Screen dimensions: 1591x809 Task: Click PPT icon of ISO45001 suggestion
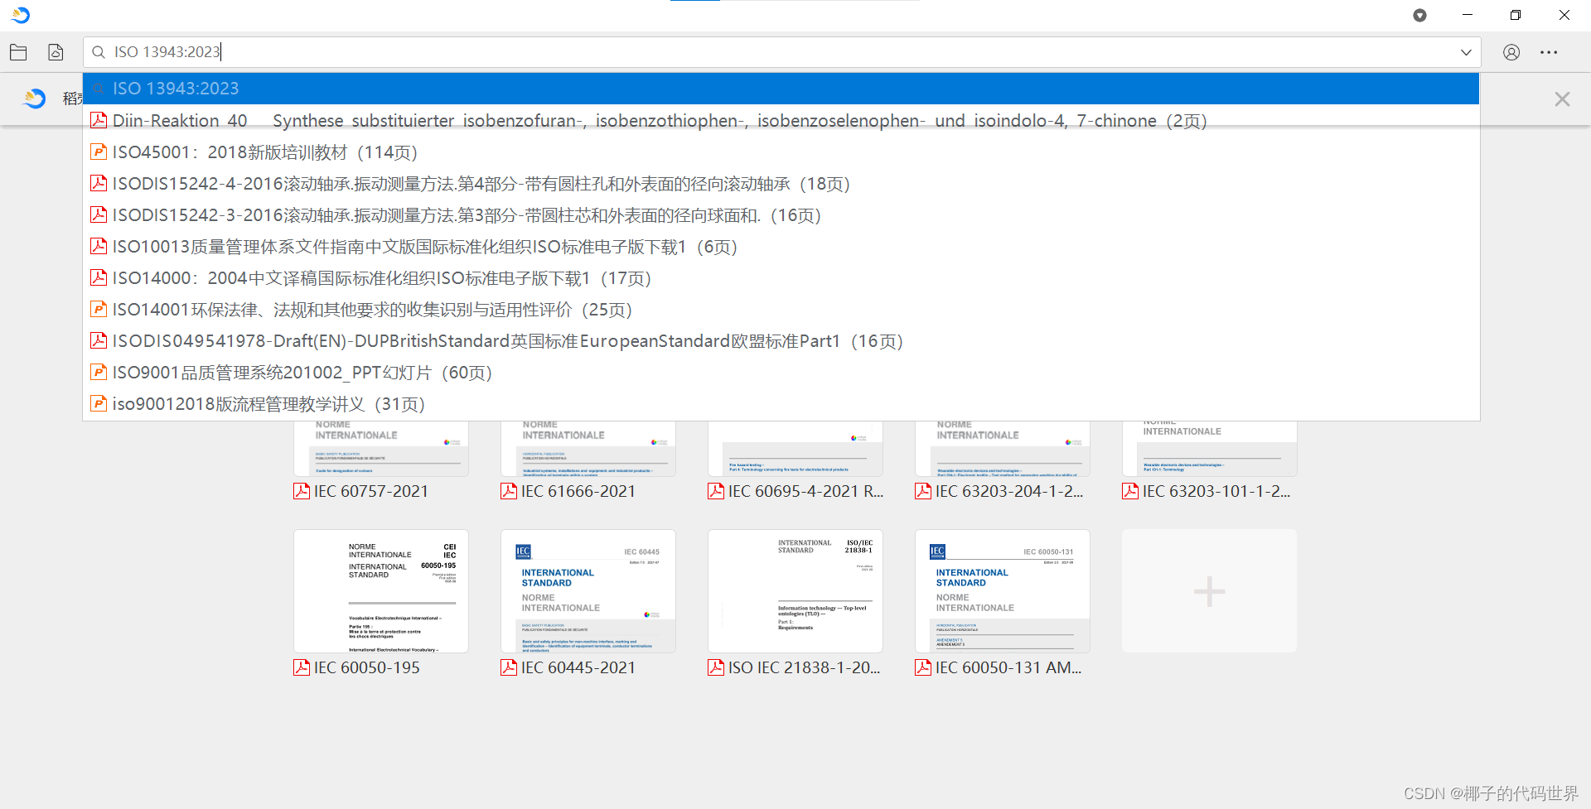tap(99, 152)
